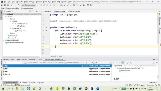
Task: Click the log search magnifier icon
Action: [x=110, y=63]
